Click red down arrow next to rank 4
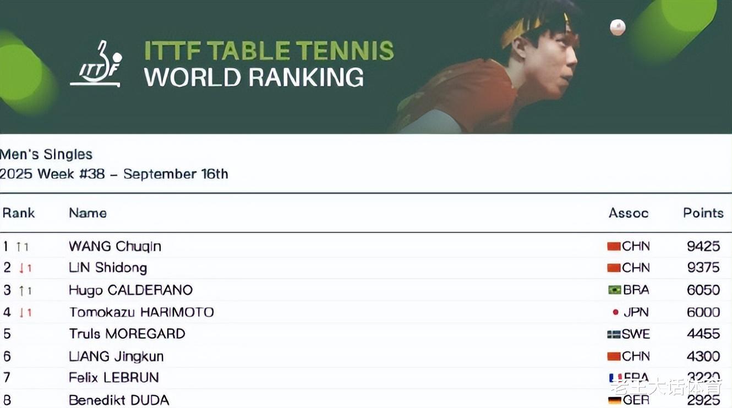Screen dimensions: 732x408 pyautogui.click(x=21, y=312)
